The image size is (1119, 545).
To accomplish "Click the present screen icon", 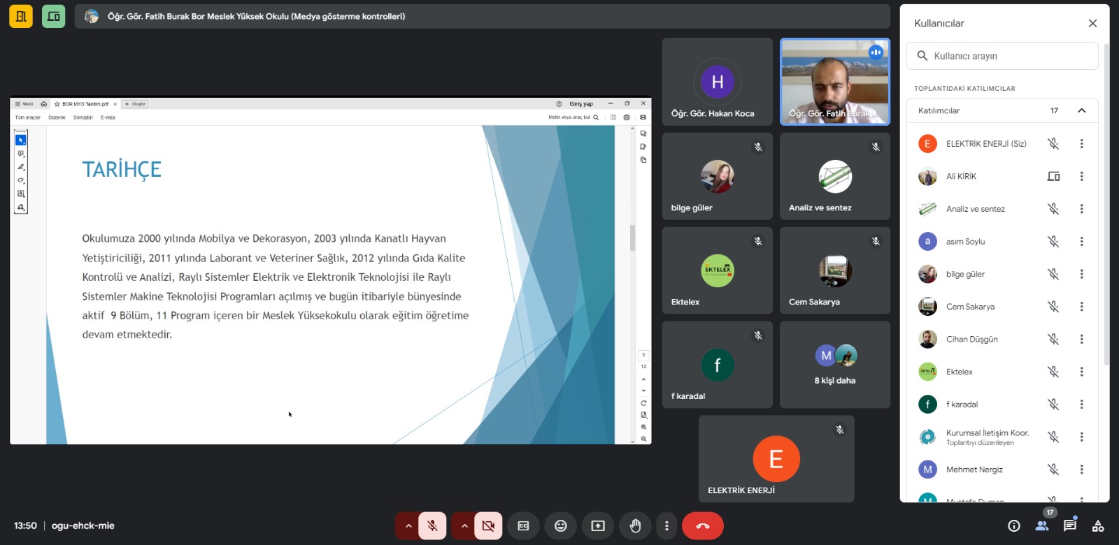I will click(598, 526).
